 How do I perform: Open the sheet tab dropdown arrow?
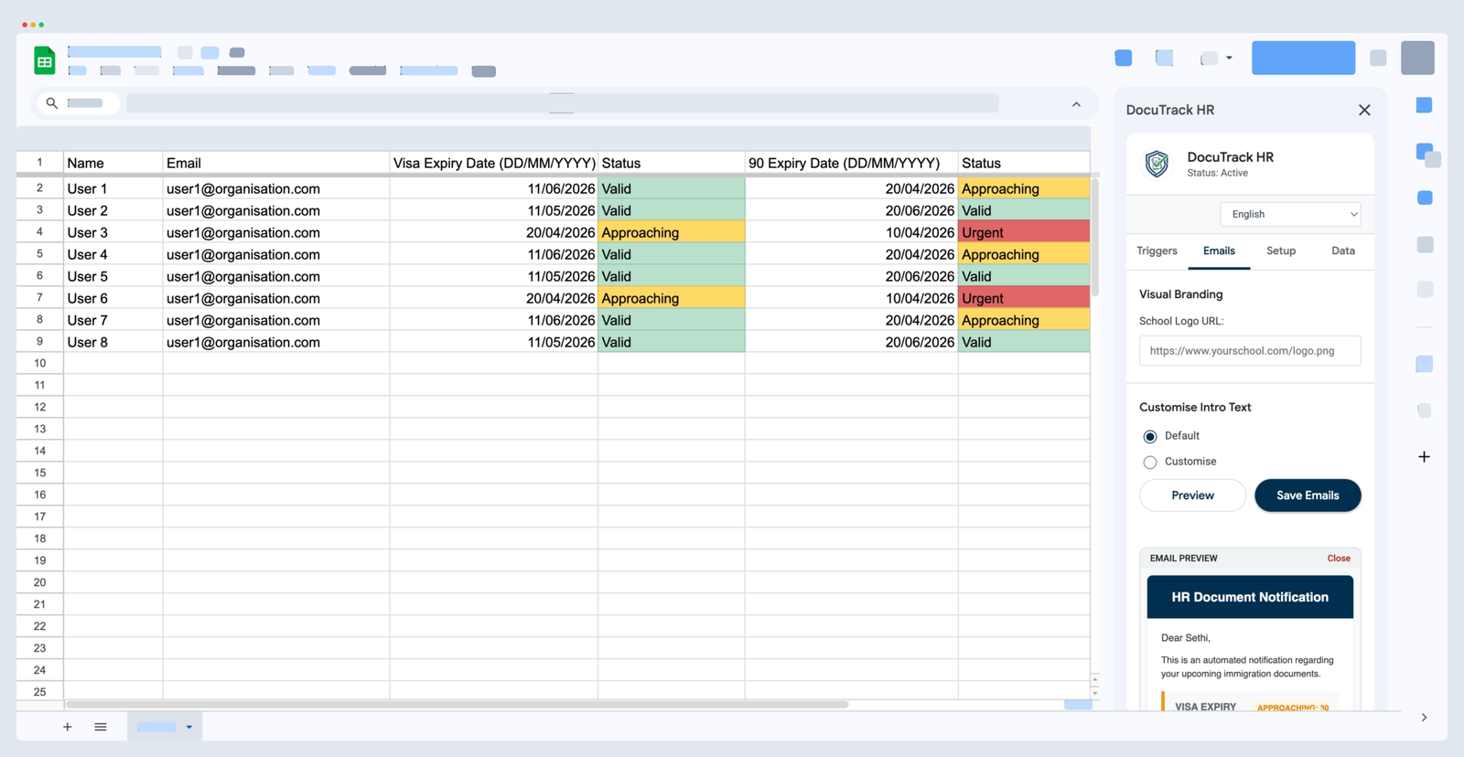[189, 727]
